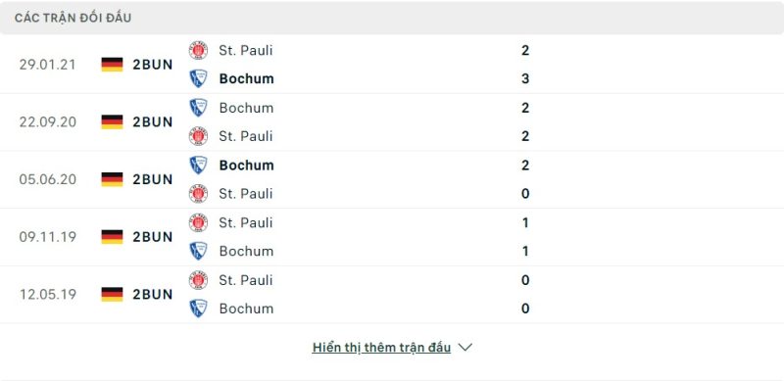This screenshot has width=784, height=381.
Task: Click German flag in 05.06.20 row
Action: click(x=112, y=179)
